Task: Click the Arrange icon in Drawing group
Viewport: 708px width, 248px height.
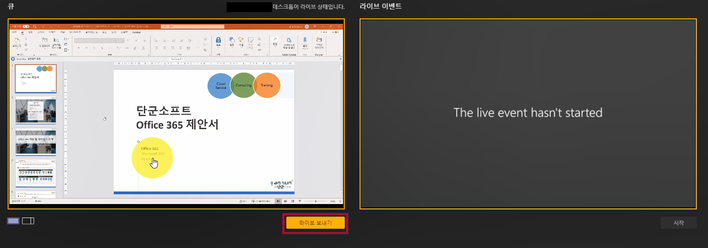Action: 241,40
